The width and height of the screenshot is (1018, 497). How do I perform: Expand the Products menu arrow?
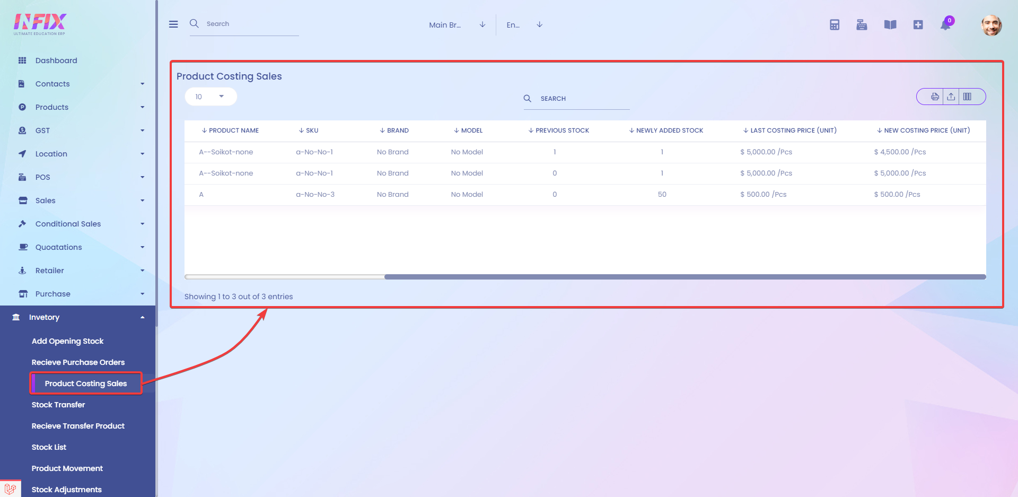(142, 107)
